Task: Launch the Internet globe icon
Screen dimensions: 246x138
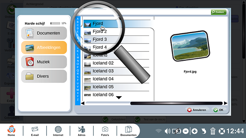Action: coord(58,131)
